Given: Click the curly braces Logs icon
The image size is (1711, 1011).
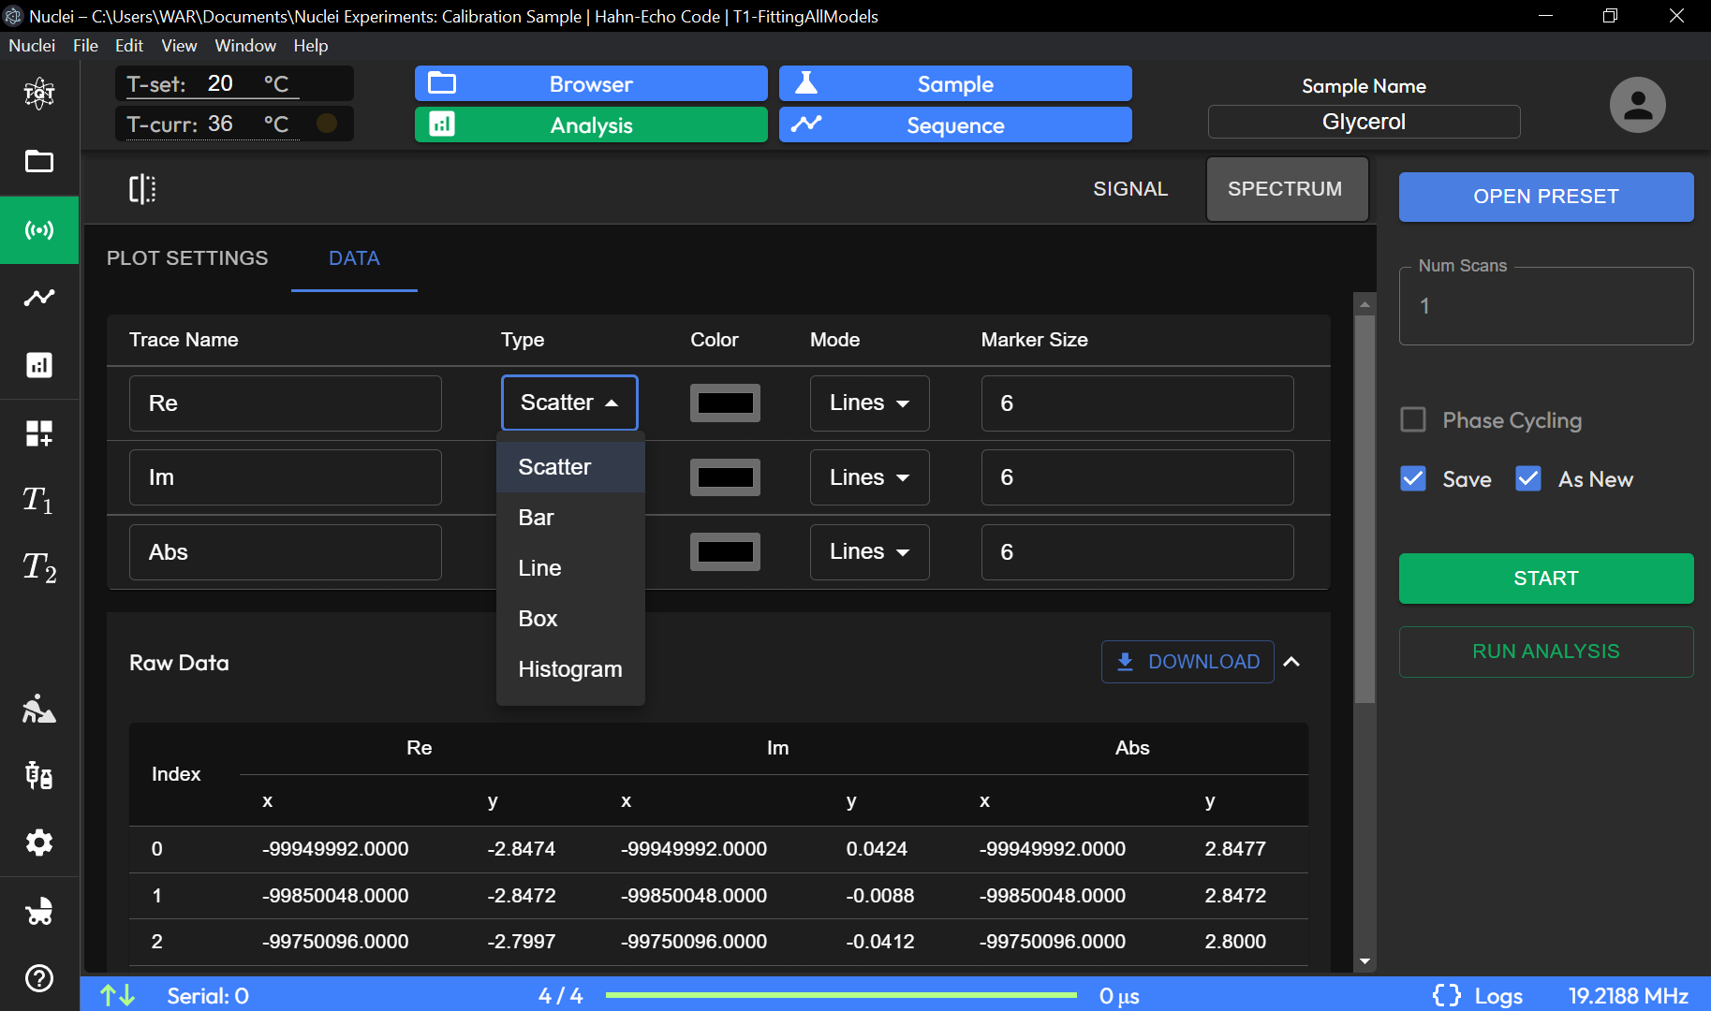Looking at the screenshot, I should [x=1447, y=996].
